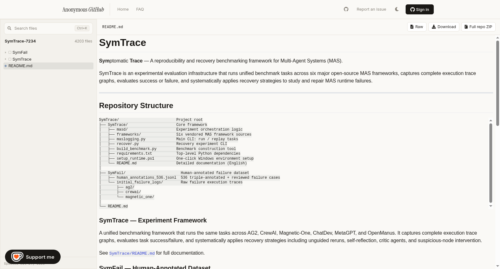Click the human_annotations_536.jsonl entry
Image resolution: width=500 pixels, height=269 pixels.
click(x=147, y=178)
